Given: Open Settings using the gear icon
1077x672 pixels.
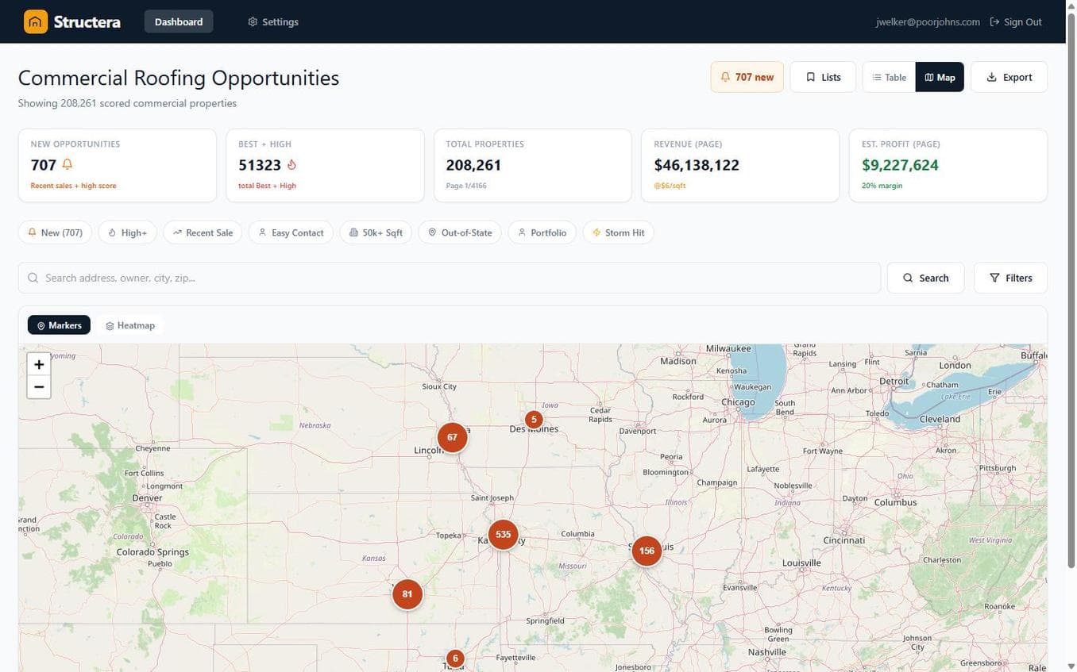Looking at the screenshot, I should 253,21.
